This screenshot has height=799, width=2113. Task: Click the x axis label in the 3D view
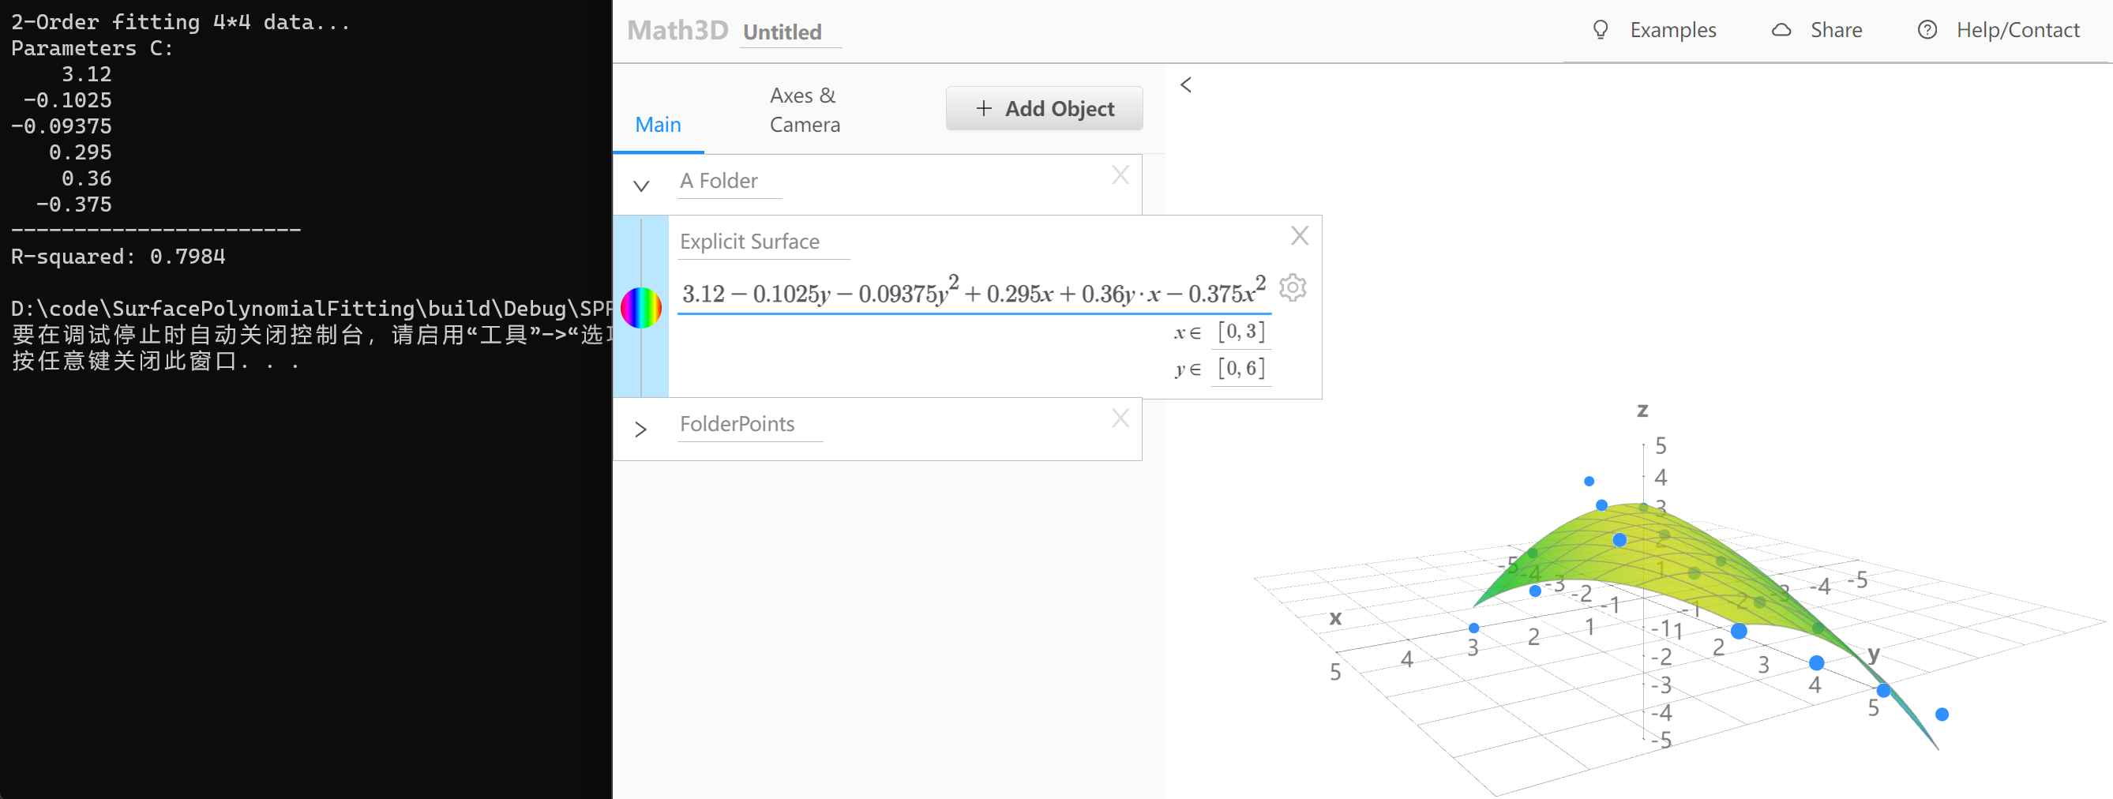(1335, 617)
